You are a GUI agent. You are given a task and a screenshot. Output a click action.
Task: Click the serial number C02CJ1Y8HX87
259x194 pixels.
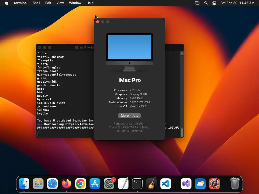[140, 103]
